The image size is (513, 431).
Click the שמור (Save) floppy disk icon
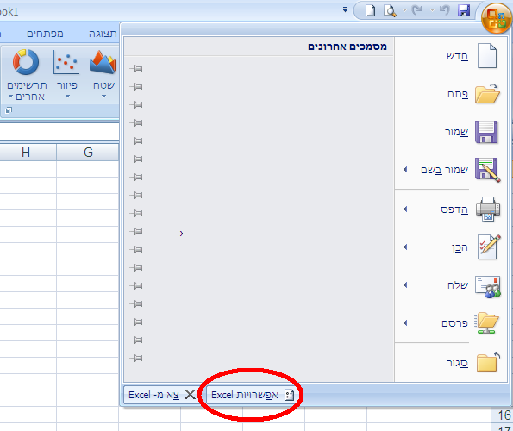pyautogui.click(x=486, y=132)
